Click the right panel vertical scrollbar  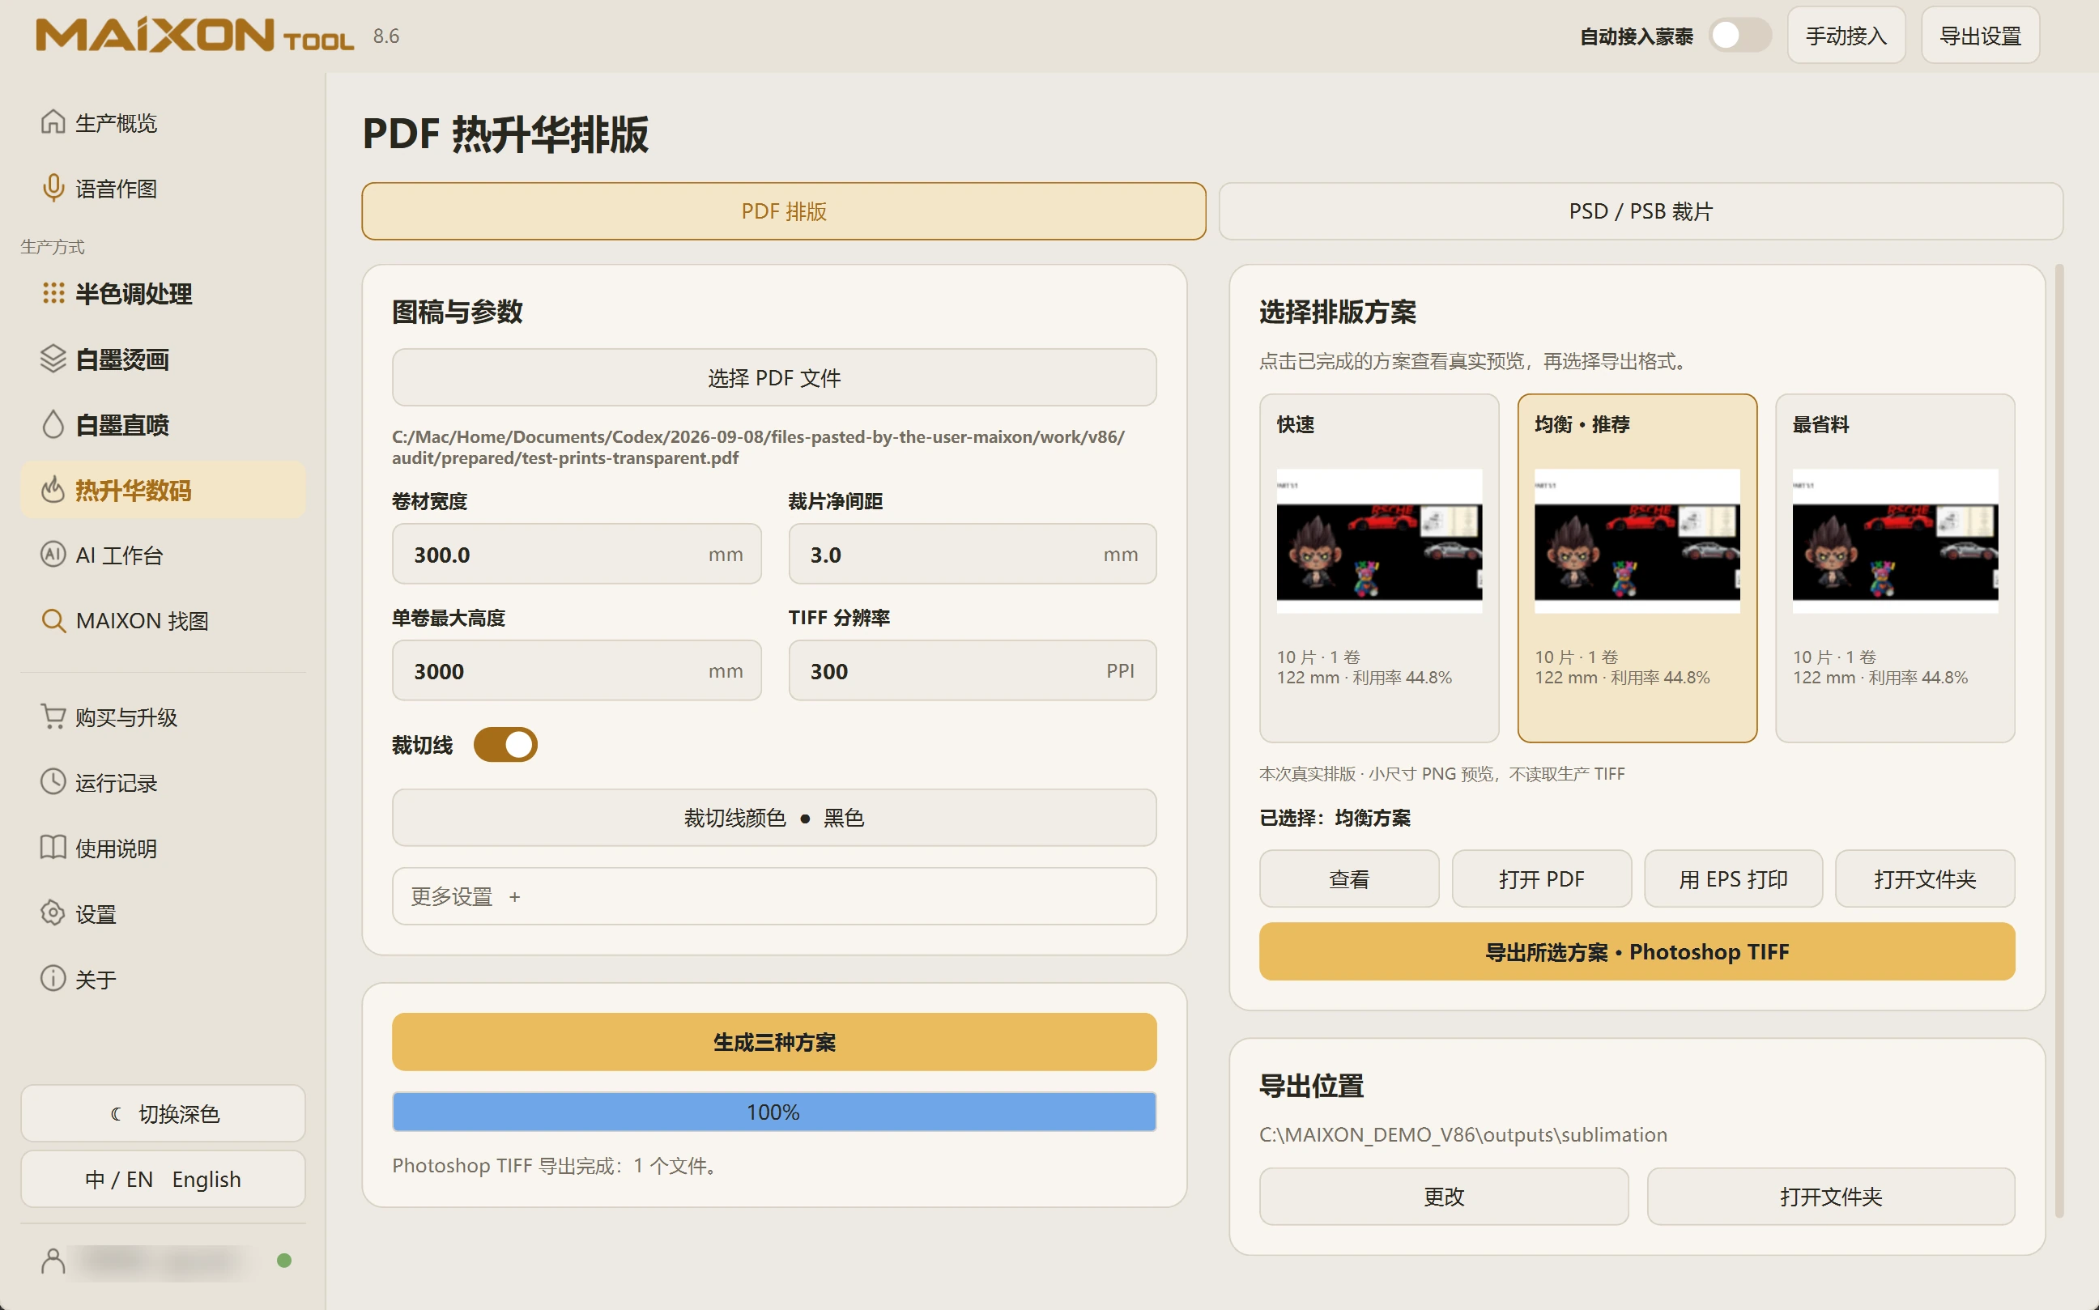click(x=2059, y=742)
